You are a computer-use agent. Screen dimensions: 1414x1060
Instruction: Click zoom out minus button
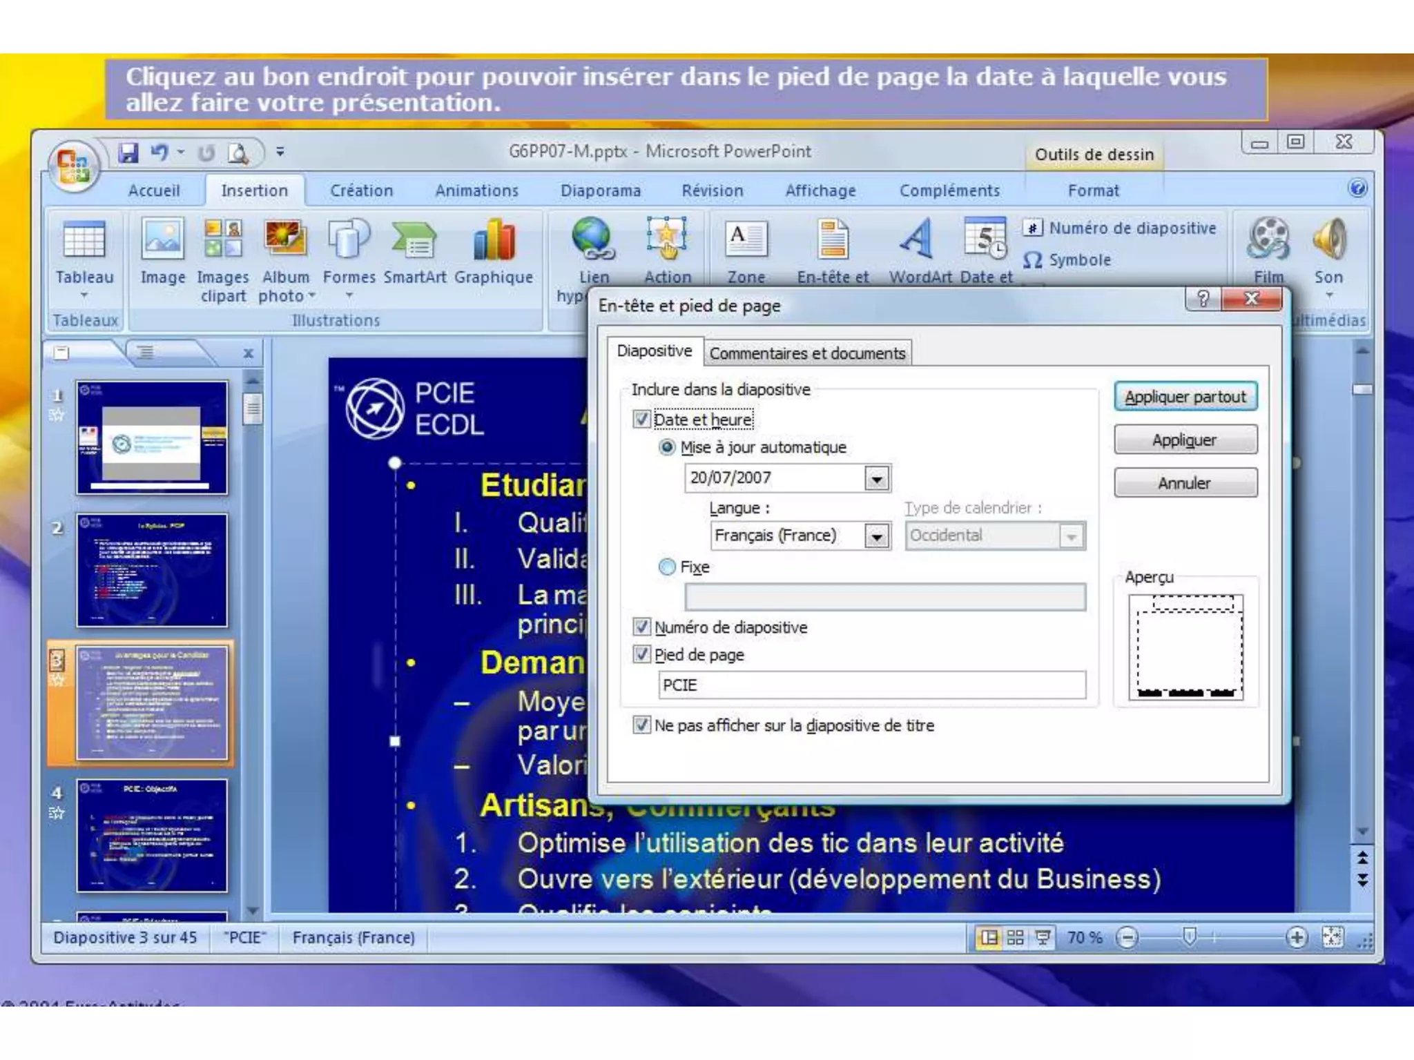coord(1127,937)
